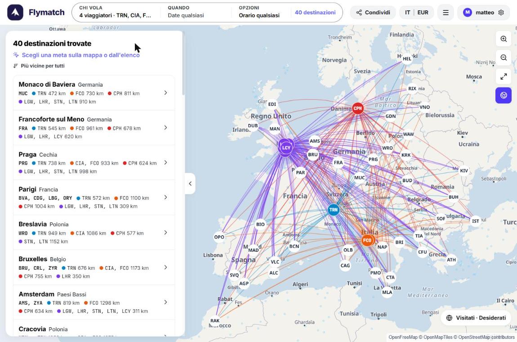
Task: Enter fullscreen map view
Action: tap(504, 76)
